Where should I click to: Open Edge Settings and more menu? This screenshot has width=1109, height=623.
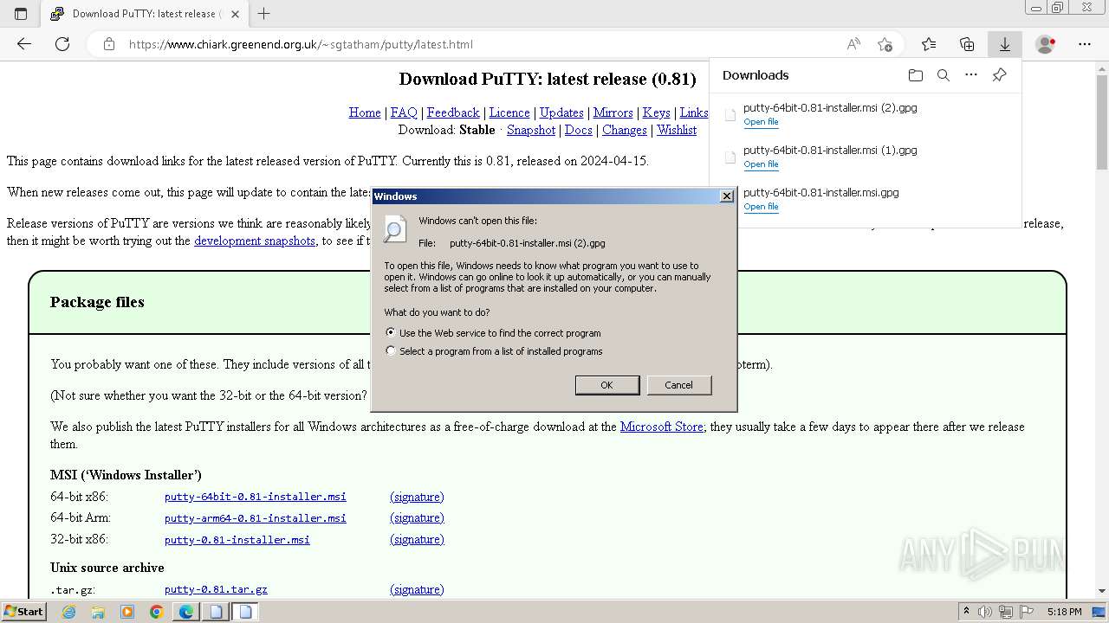1085,44
